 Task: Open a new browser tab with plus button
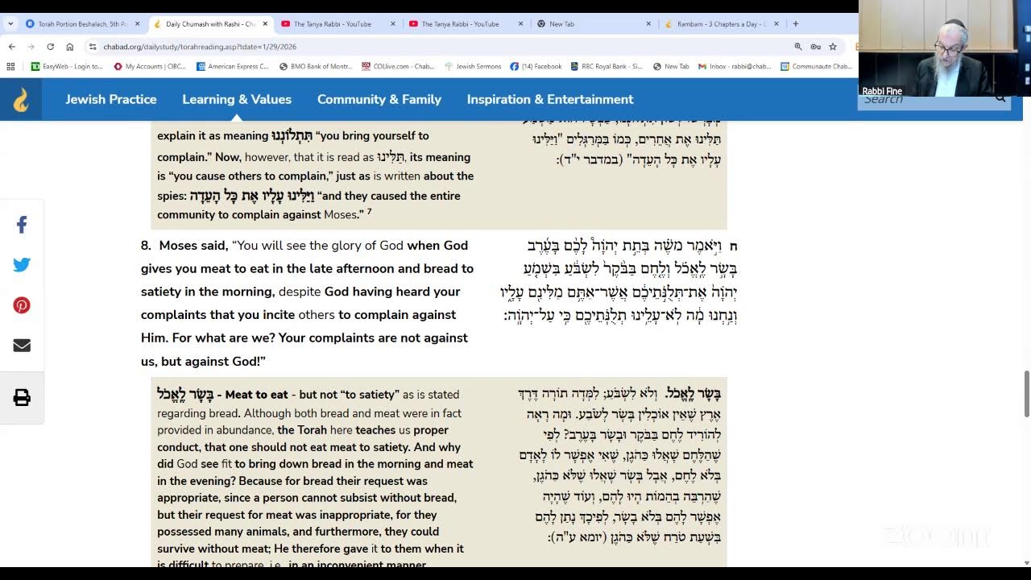pyautogui.click(x=796, y=24)
